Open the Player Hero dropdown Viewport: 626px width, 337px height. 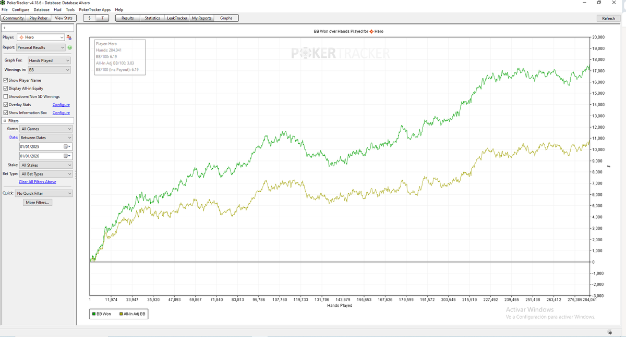pos(41,38)
